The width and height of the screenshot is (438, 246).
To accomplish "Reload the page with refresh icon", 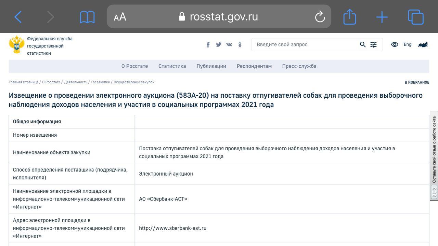I will [x=320, y=17].
